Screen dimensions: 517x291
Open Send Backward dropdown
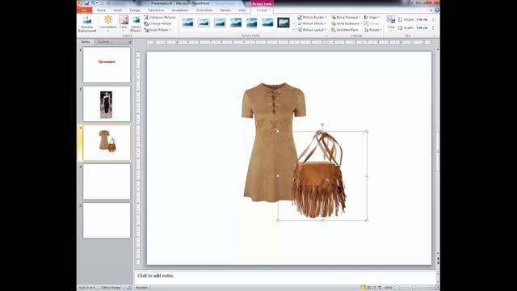347,23
